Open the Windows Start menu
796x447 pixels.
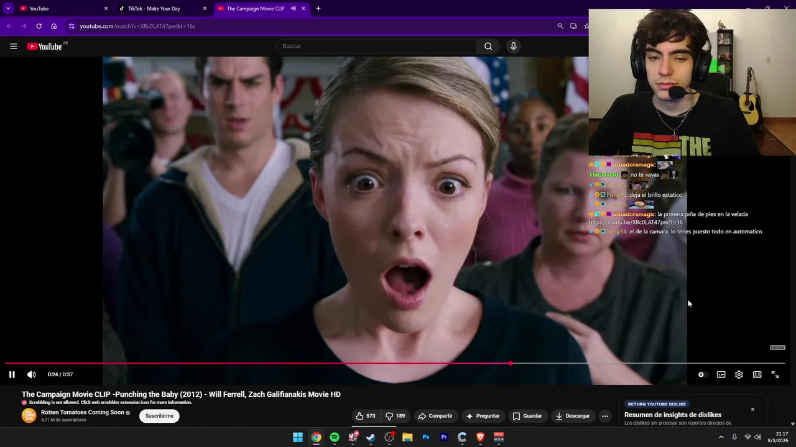pos(298,437)
